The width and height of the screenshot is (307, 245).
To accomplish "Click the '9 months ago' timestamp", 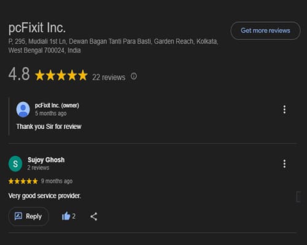I will tap(56, 181).
